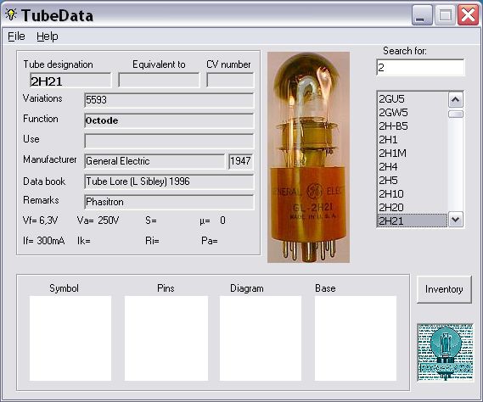Select 2H5 in the tube list

tap(413, 180)
